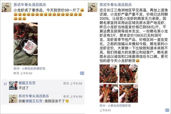Open the left post author's avatar
Viewport: 171px width, 114px height.
click(6, 7)
